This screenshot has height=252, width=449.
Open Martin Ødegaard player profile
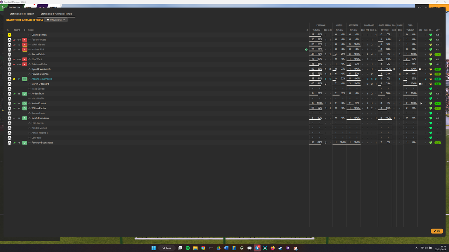pyautogui.click(x=40, y=84)
